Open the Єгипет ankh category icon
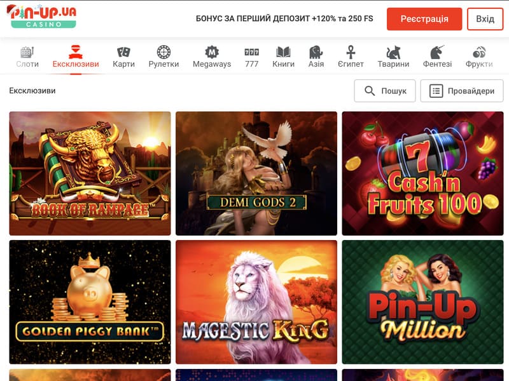The width and height of the screenshot is (509, 381). 351,52
